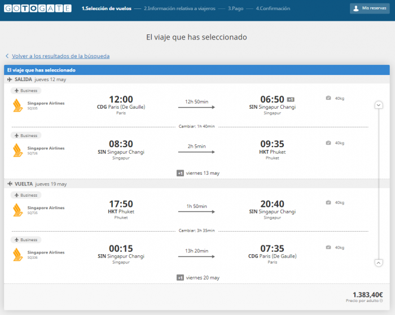Click Singapore Airlines logo for flight SQ735
395x315 pixels.
click(x=17, y=210)
